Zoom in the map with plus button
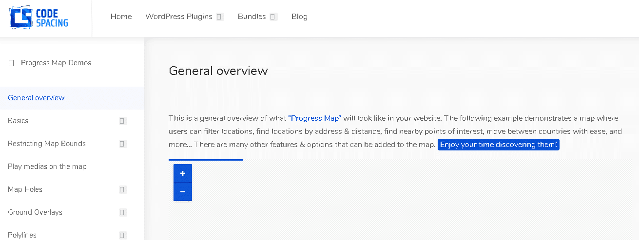Image resolution: width=639 pixels, height=240 pixels. point(183,173)
